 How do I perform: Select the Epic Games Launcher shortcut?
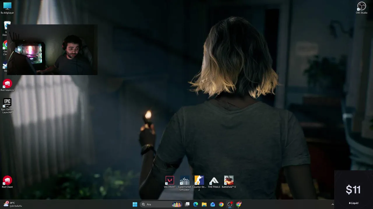pos(7,106)
